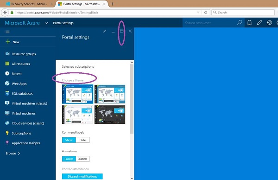Click the blade scrollbar down arrow
Image resolution: width=278 pixels, height=180 pixels.
132,178
